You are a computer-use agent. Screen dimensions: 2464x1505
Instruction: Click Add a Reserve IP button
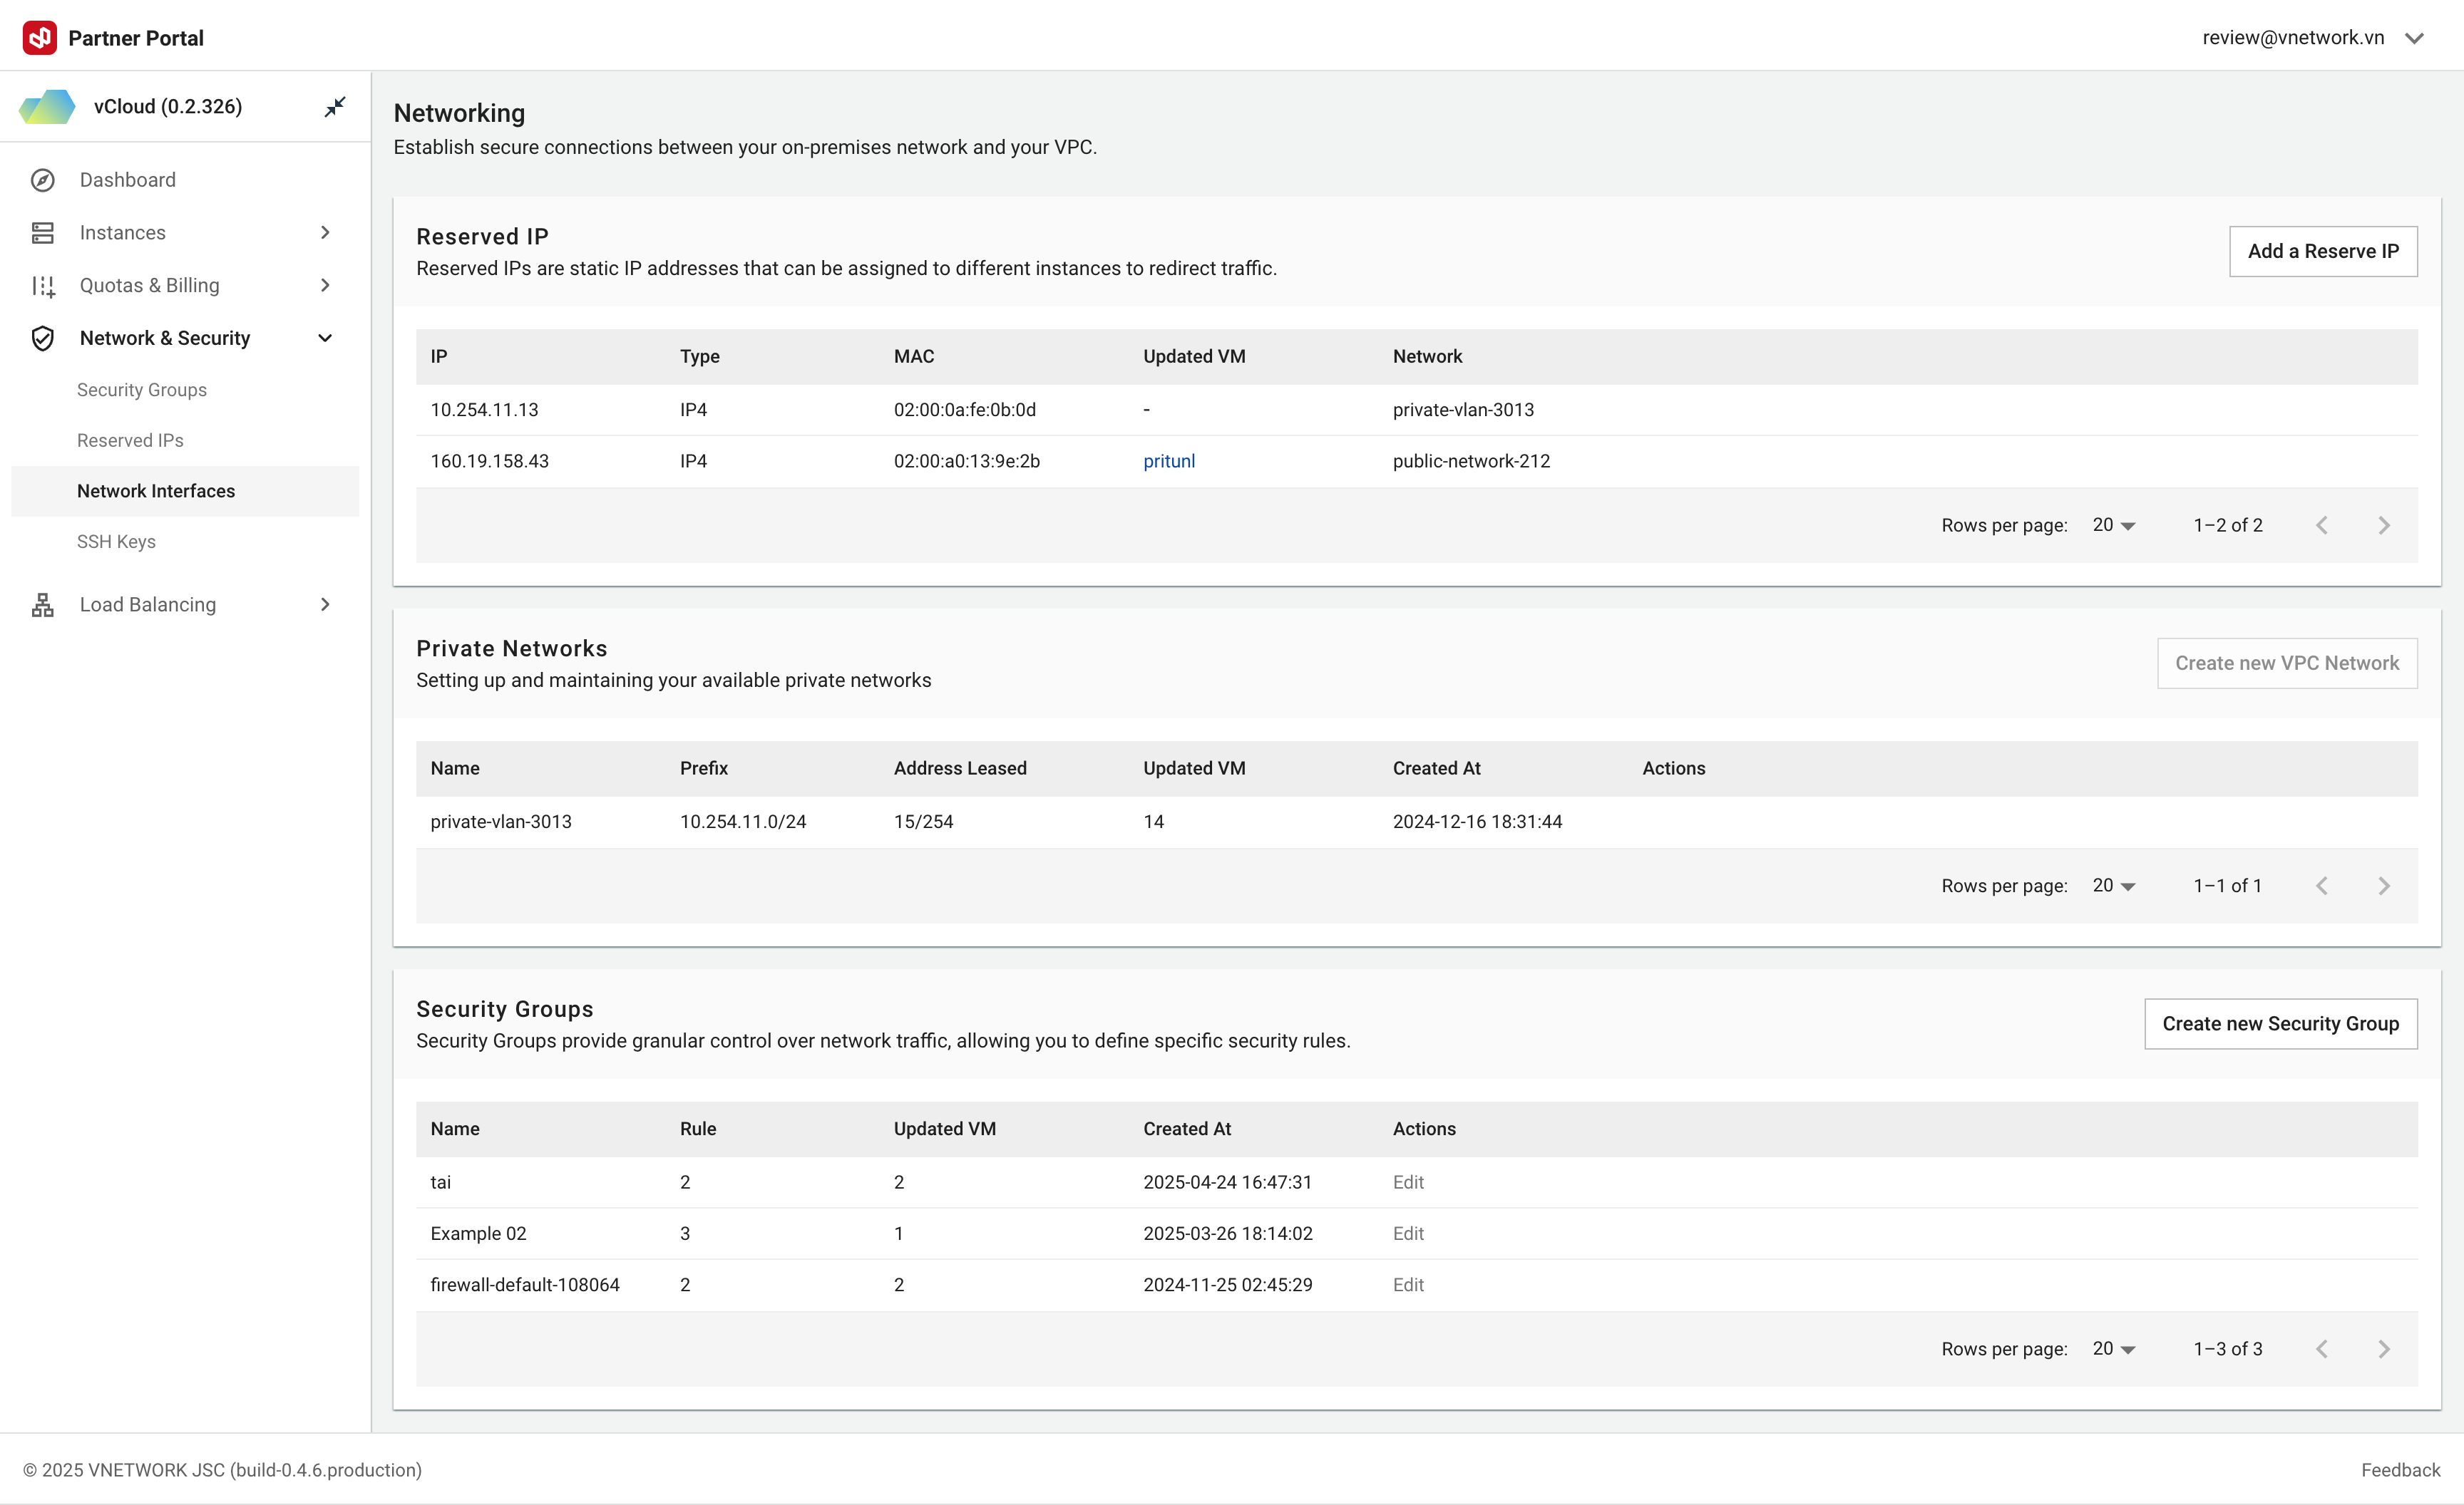[x=2323, y=252]
